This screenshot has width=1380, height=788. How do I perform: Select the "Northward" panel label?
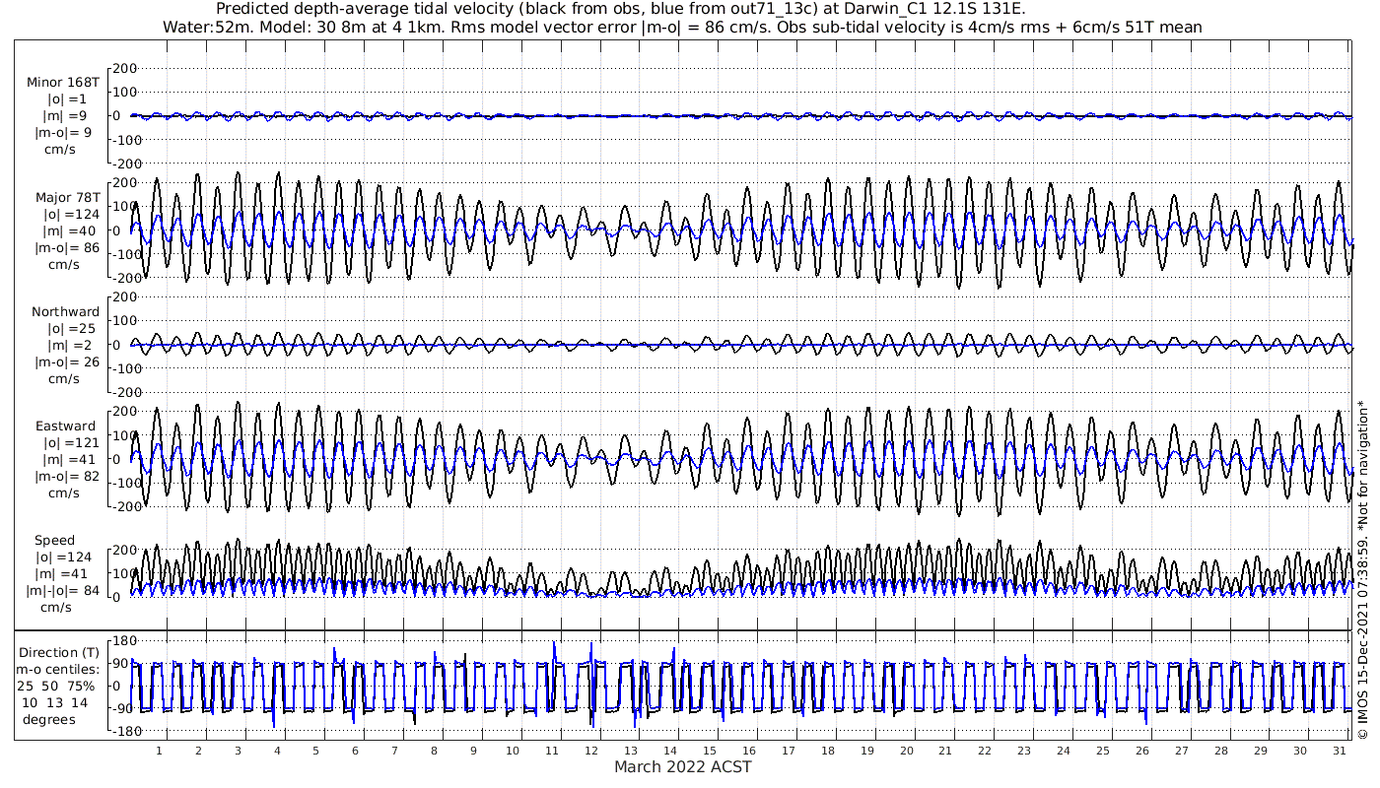[x=65, y=311]
